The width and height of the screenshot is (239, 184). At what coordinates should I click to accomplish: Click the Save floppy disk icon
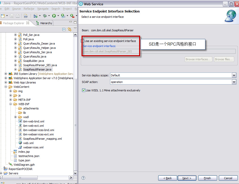12,16
